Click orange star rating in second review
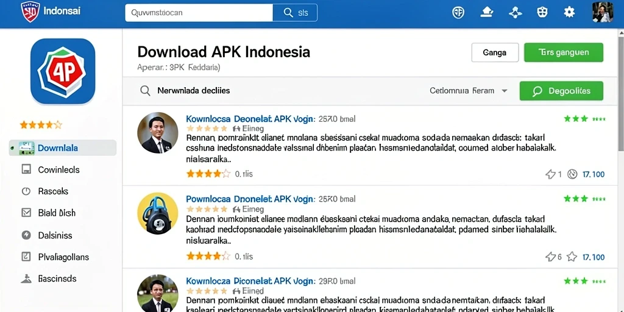The width and height of the screenshot is (624, 312). point(208,256)
